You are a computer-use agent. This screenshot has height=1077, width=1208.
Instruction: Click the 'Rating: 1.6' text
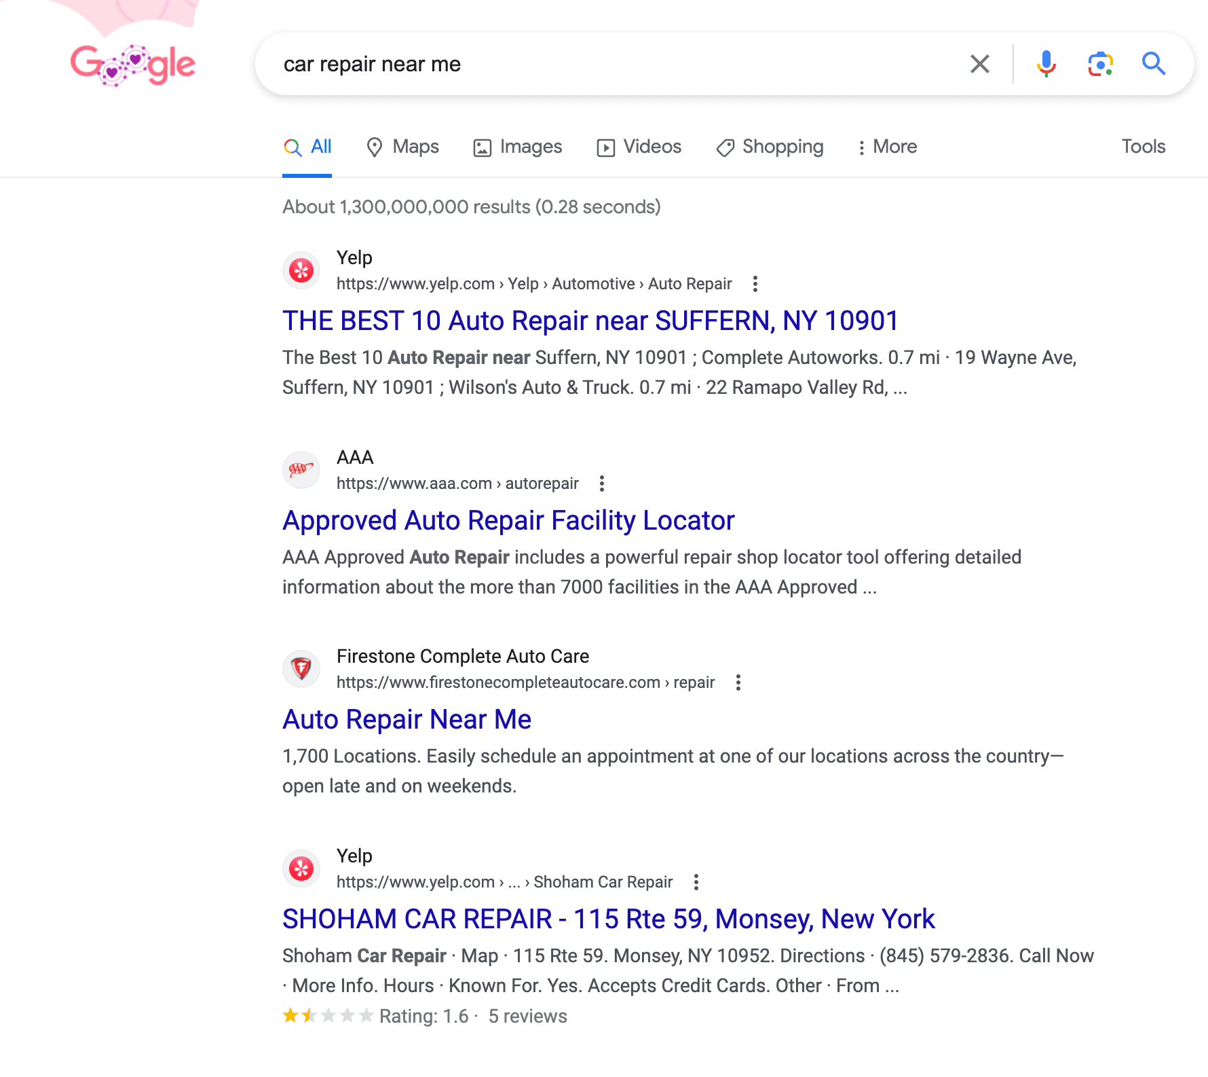[423, 1016]
